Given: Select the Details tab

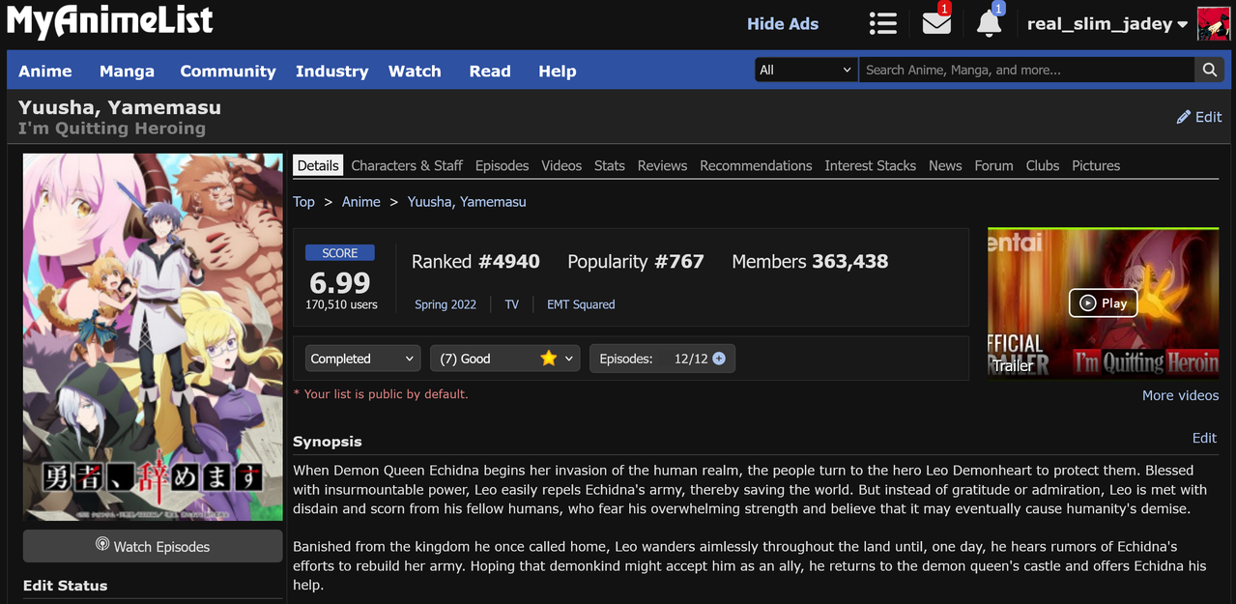Looking at the screenshot, I should (x=318, y=165).
